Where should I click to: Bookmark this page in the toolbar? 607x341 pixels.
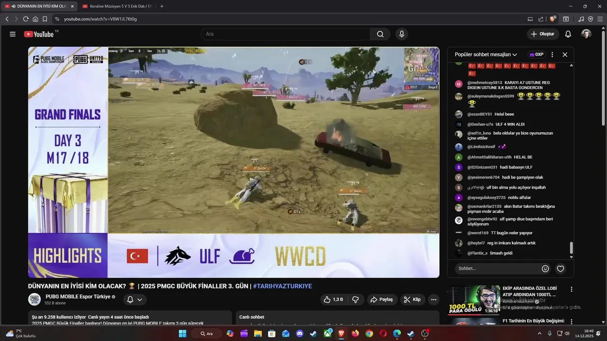[45, 19]
